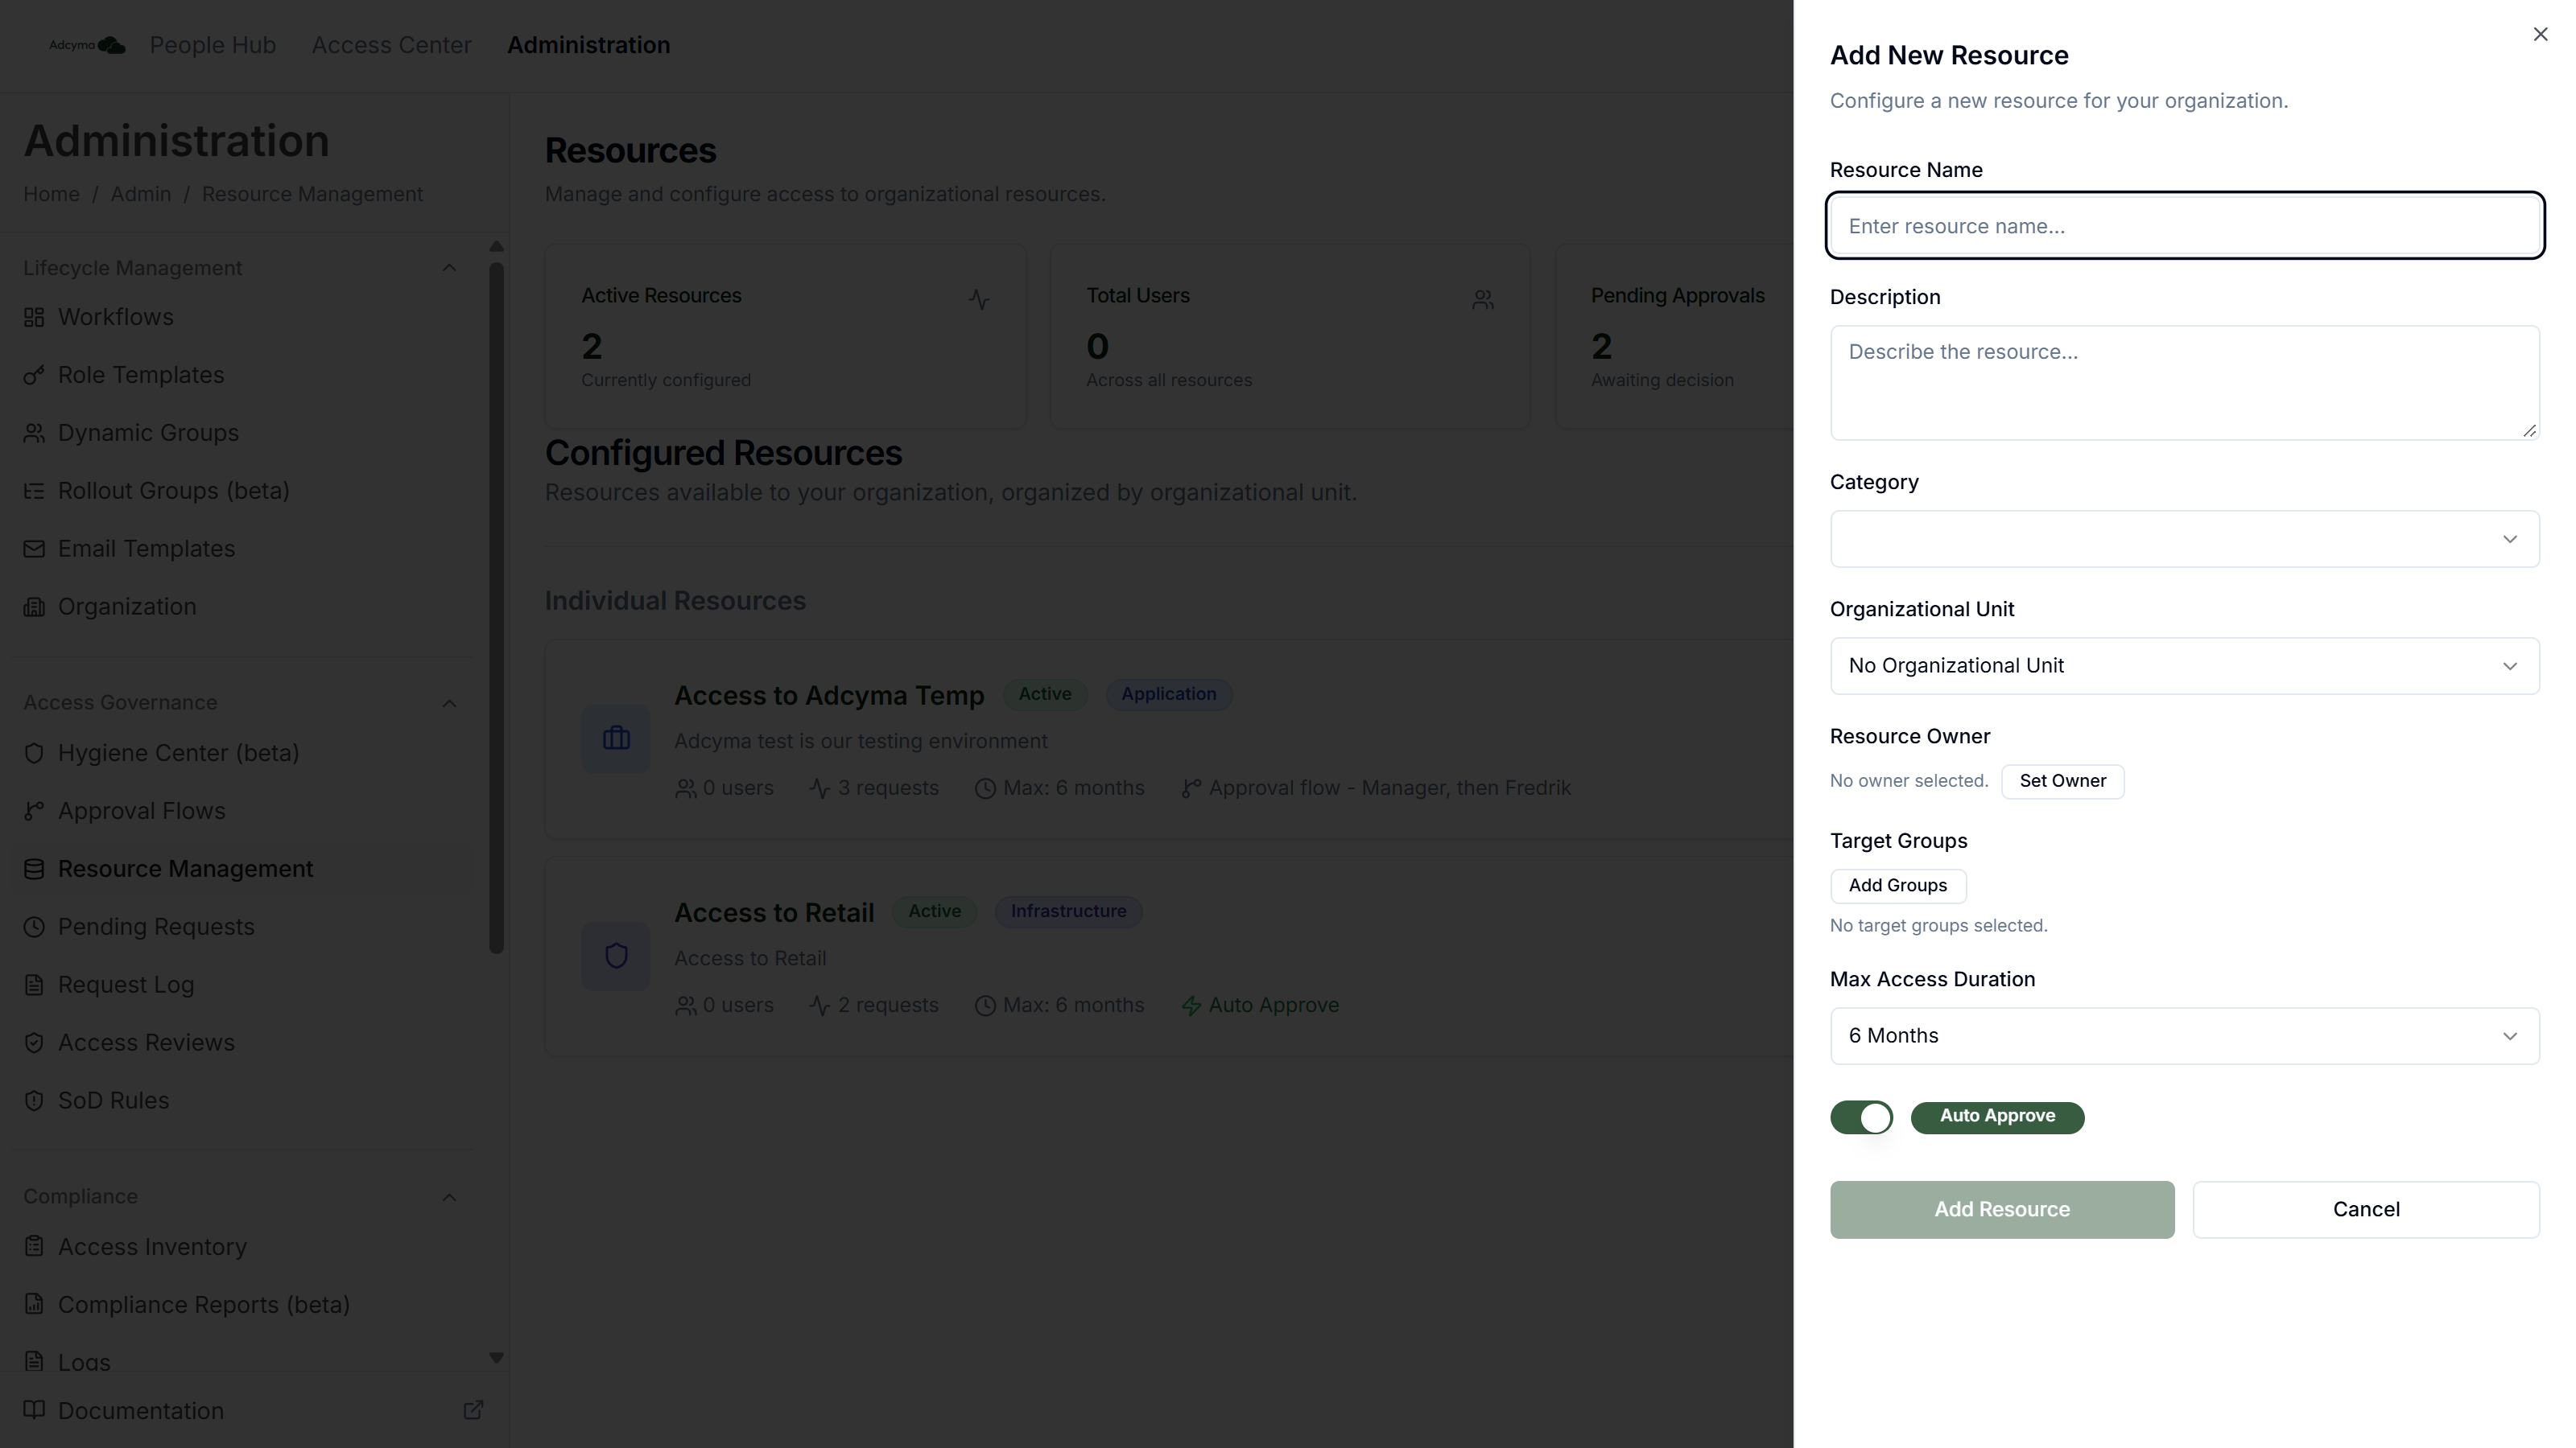
Task: Click the Application category badge
Action: point(1168,694)
